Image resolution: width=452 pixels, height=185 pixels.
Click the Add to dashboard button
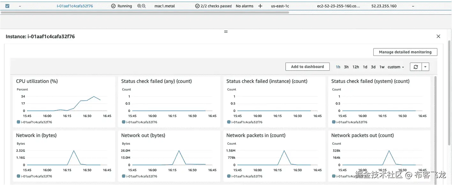[x=307, y=67]
